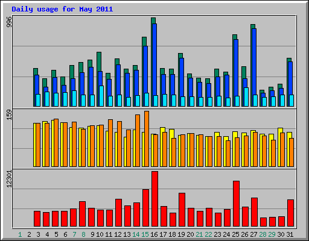Select day label 26
The image size is (309, 241).
click(244, 234)
